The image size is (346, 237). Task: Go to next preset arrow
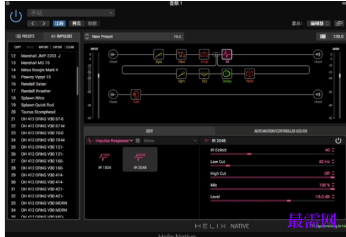[x=43, y=23]
